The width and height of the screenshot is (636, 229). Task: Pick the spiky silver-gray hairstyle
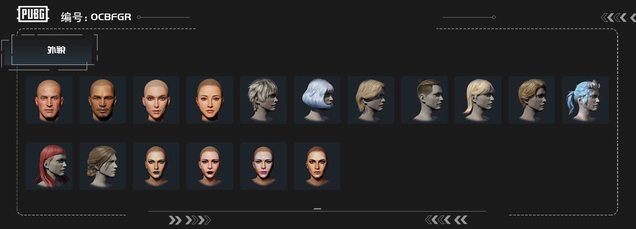click(x=264, y=100)
